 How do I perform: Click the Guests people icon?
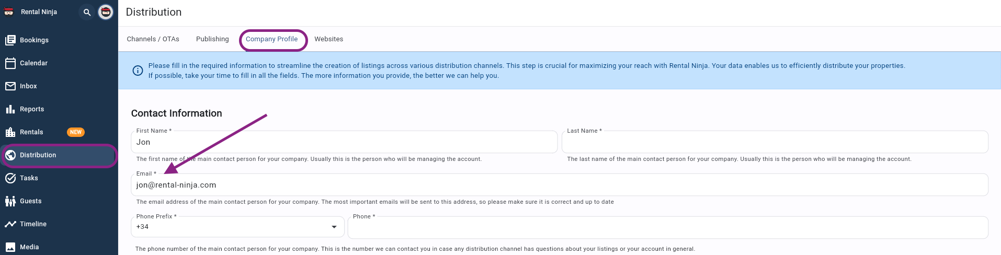[x=10, y=201]
